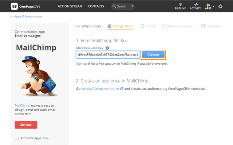
Task: Click inside the Search box
Action: pyautogui.click(x=123, y=7)
